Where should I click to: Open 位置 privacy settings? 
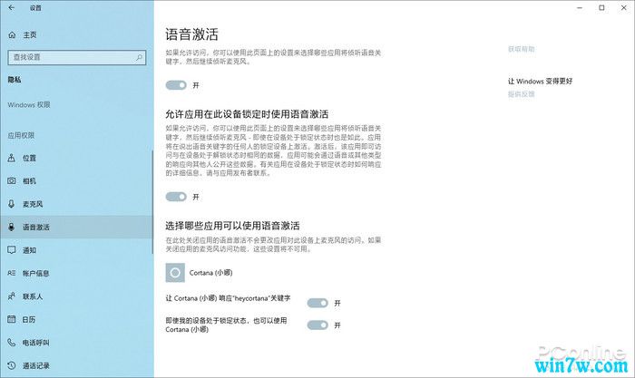[77, 158]
